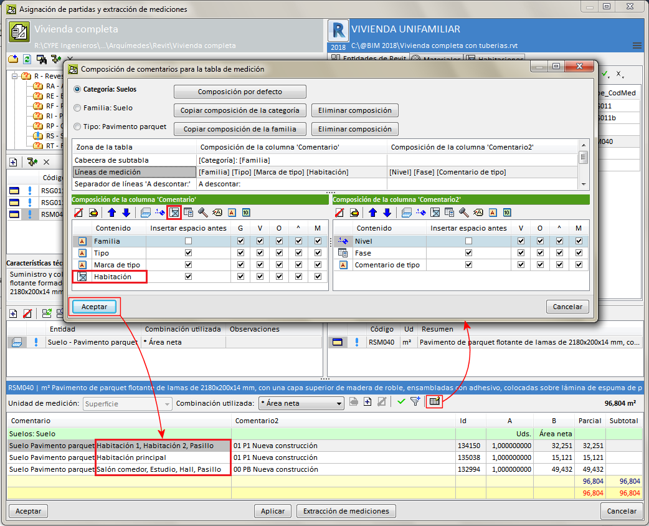This screenshot has width=649, height=526.
Task: Open the hamburger menu in the Revit header
Action: click(x=637, y=45)
